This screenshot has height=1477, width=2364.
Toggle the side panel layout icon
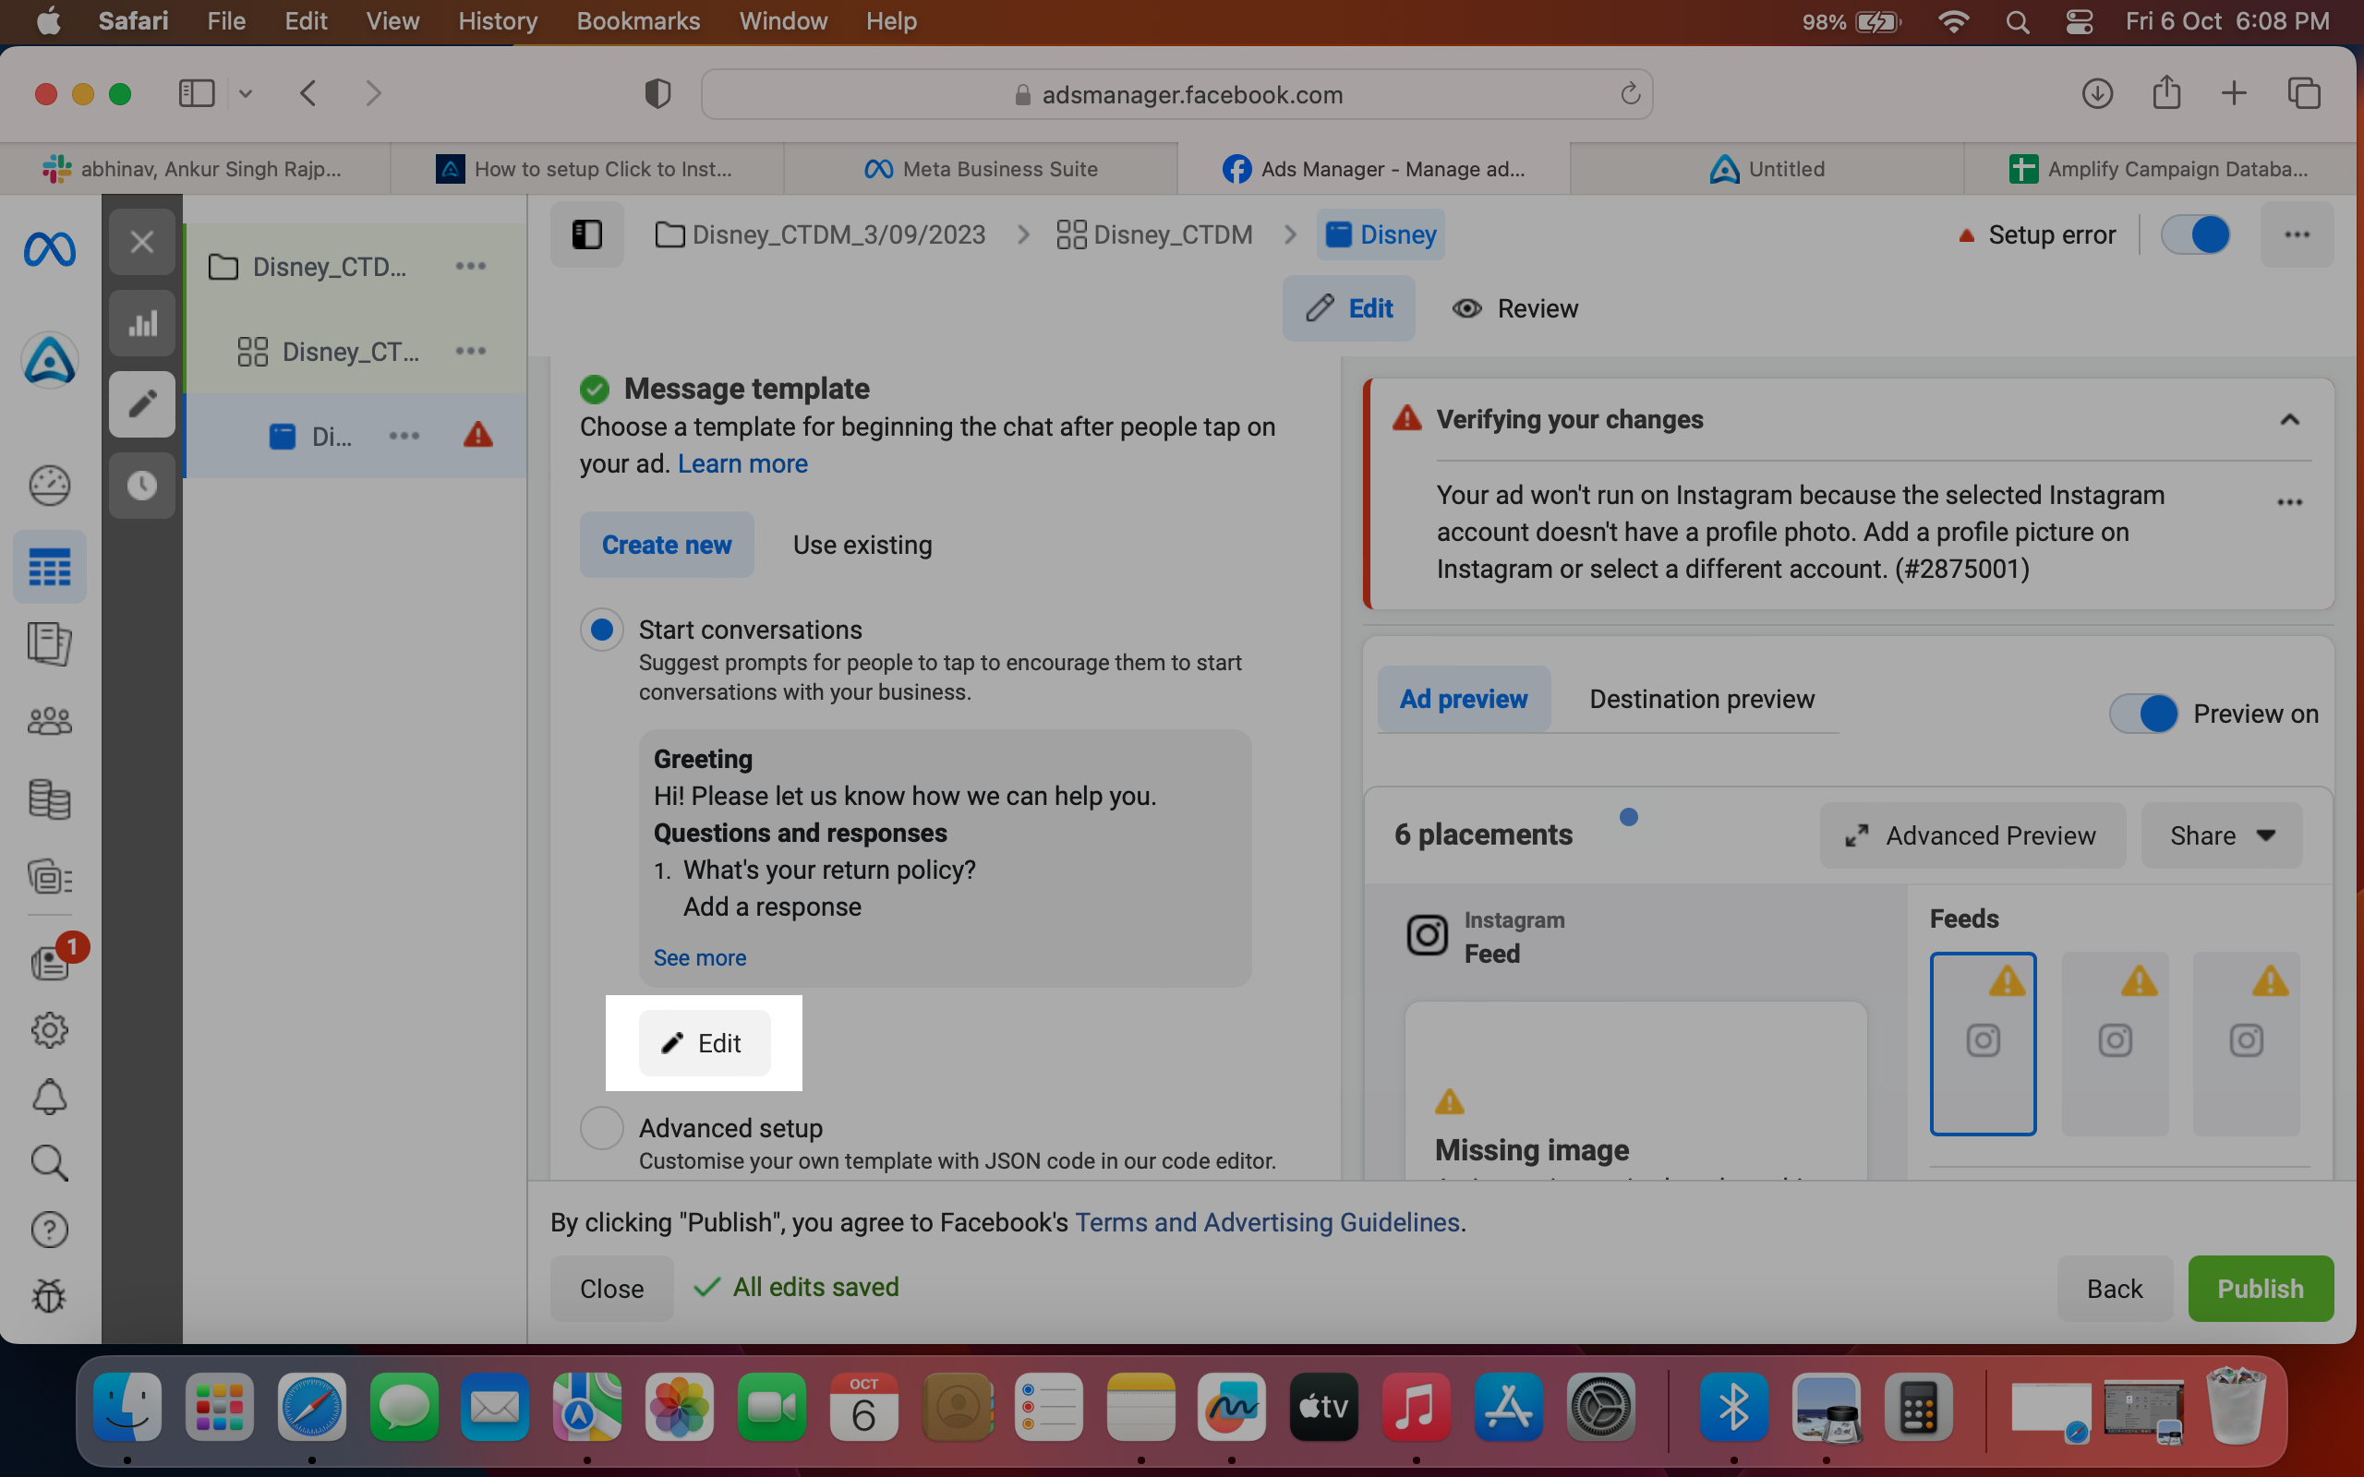(587, 234)
